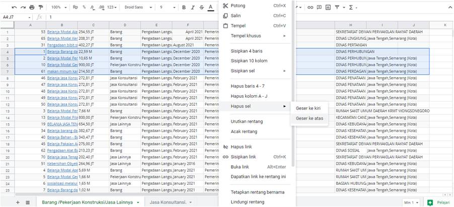Open the 100% zoom dropdown
Screen dimensions: 454x207
pos(59,7)
